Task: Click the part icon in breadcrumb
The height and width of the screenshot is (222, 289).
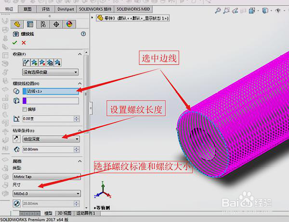Action: click(100, 18)
